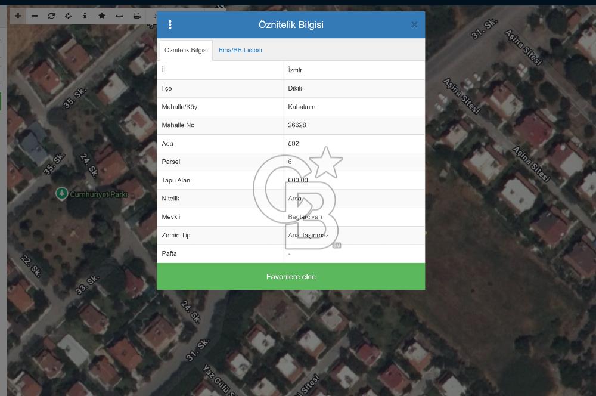
Task: Choose the measure distance arrow tool
Action: [119, 16]
